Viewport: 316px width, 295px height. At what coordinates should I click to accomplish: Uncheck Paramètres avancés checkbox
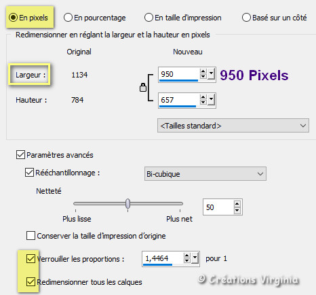[x=20, y=155]
